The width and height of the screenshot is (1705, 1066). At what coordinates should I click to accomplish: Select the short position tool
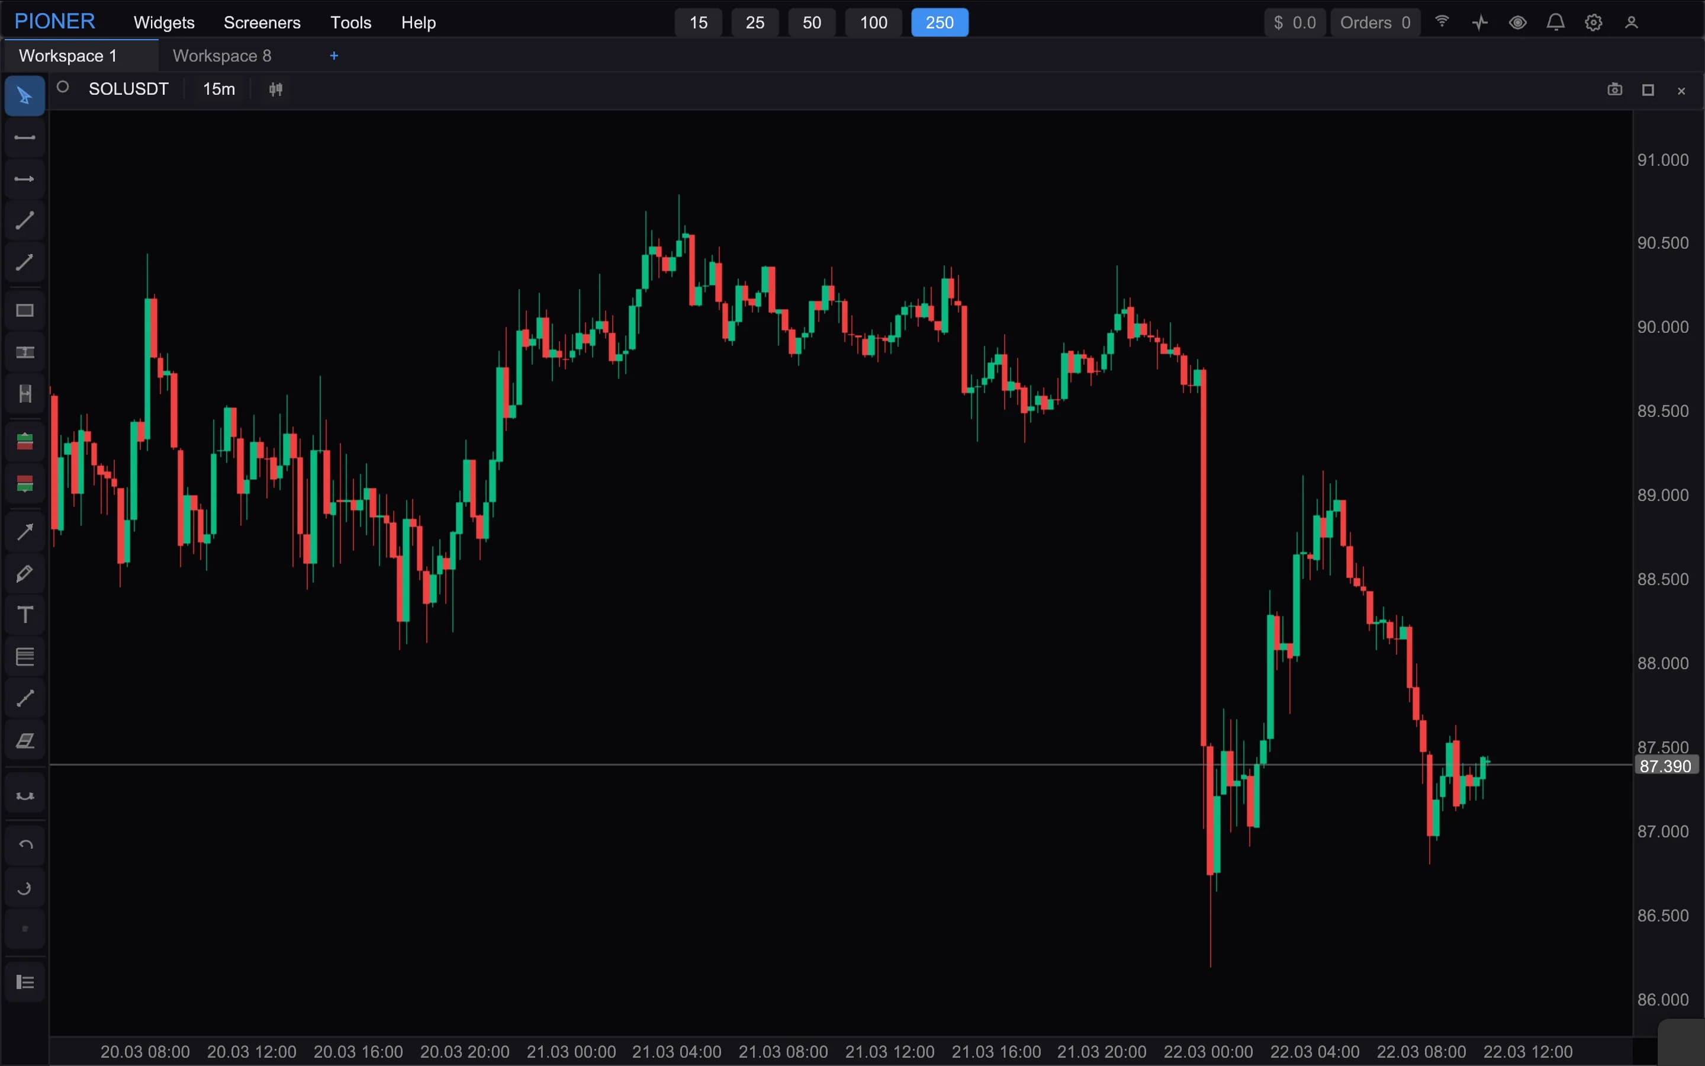(25, 484)
